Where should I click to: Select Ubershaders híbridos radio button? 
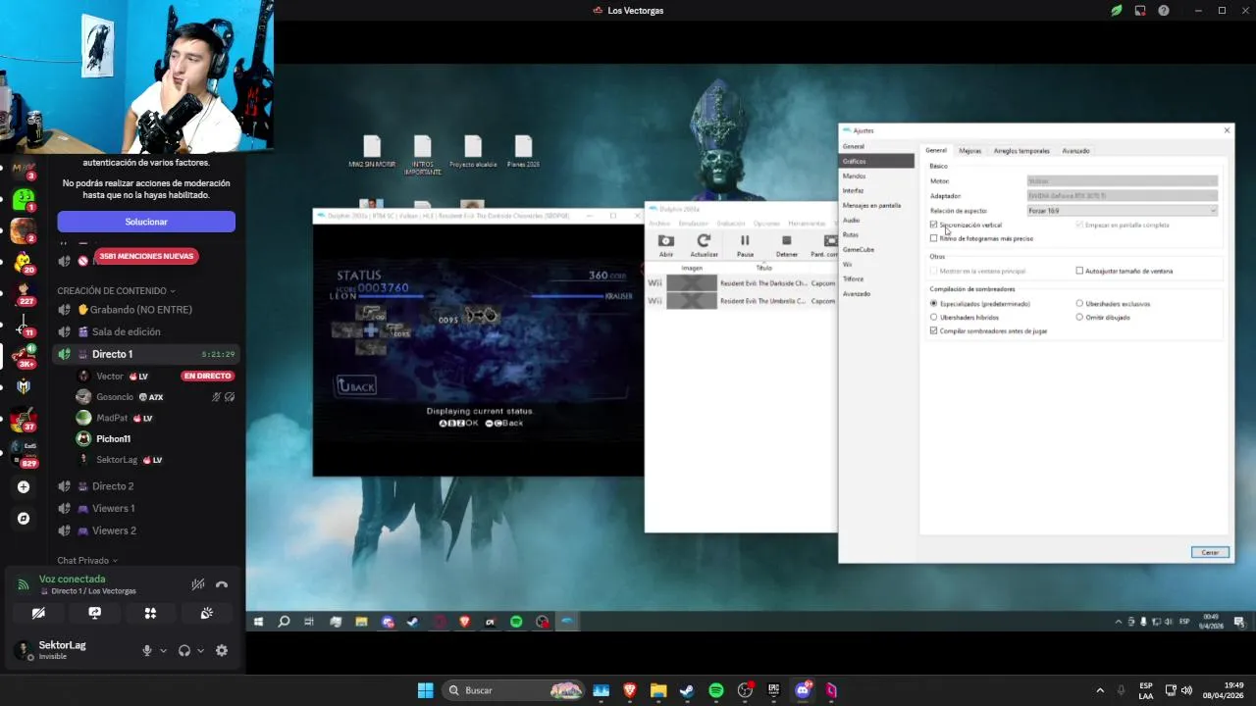coord(933,317)
